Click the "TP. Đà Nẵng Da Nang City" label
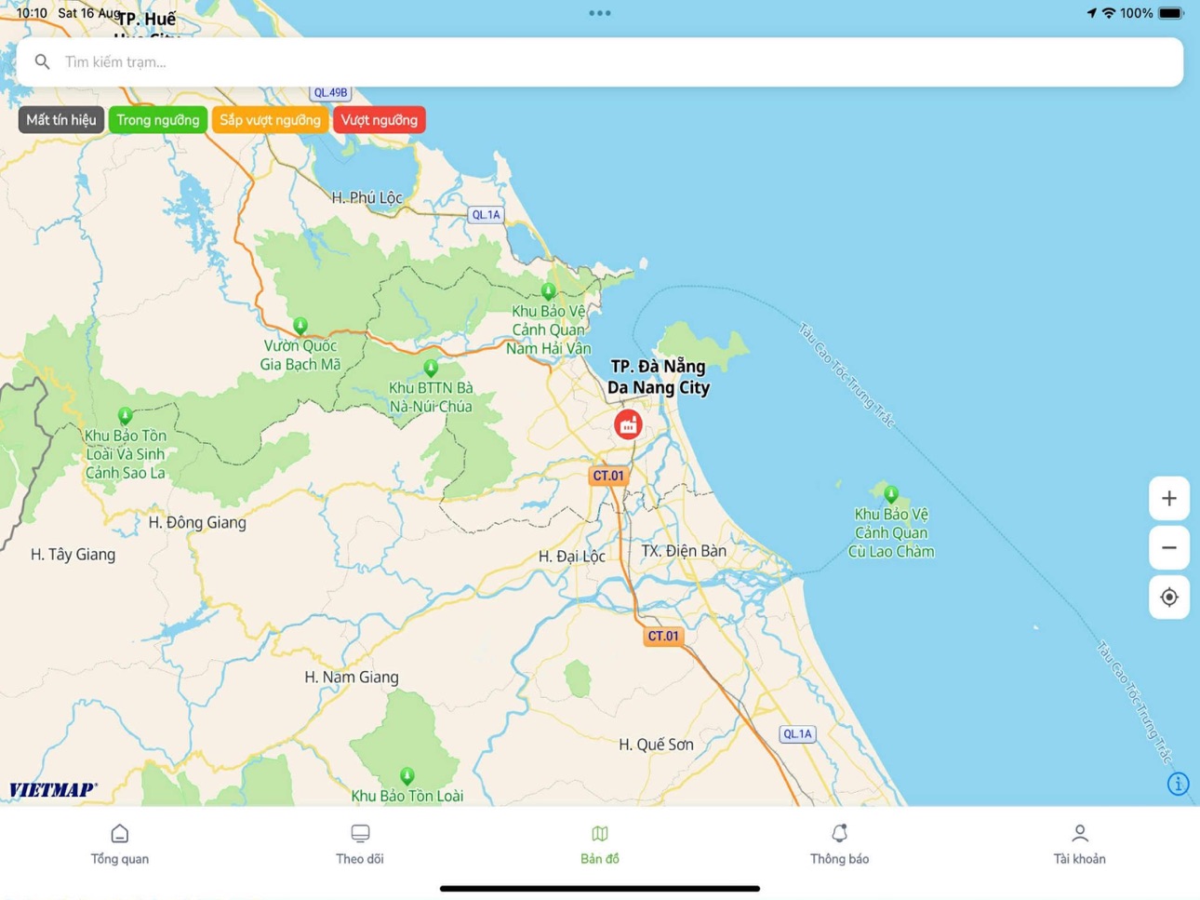1200x900 pixels. (x=659, y=377)
